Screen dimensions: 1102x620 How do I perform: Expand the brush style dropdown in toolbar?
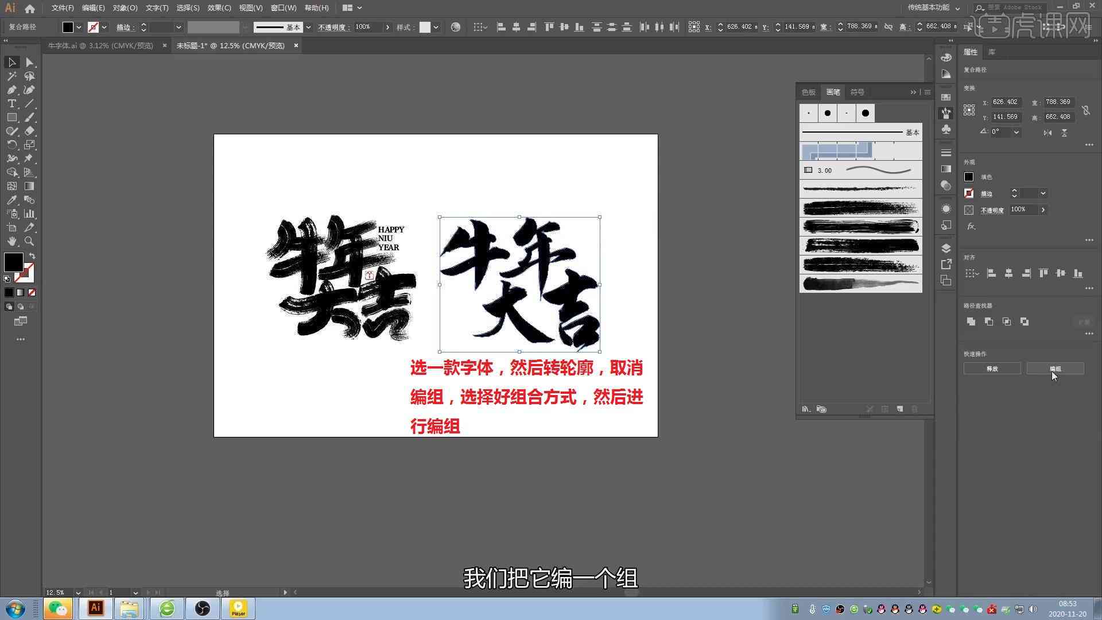pyautogui.click(x=308, y=28)
